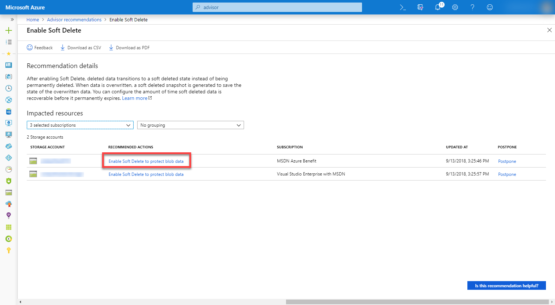Open the '3 selected subscriptions' dropdown
This screenshot has width=555, height=305.
pyautogui.click(x=80, y=125)
